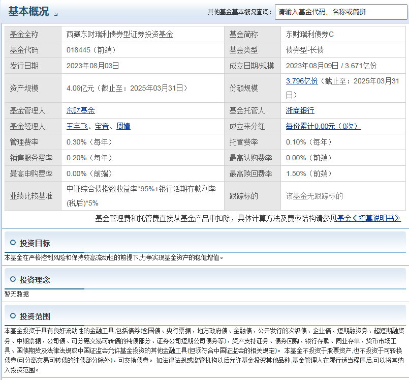The width and height of the screenshot is (409, 380).
Task: Click the 该基金无跟踪标的 tracking target text
Action: 314,196
